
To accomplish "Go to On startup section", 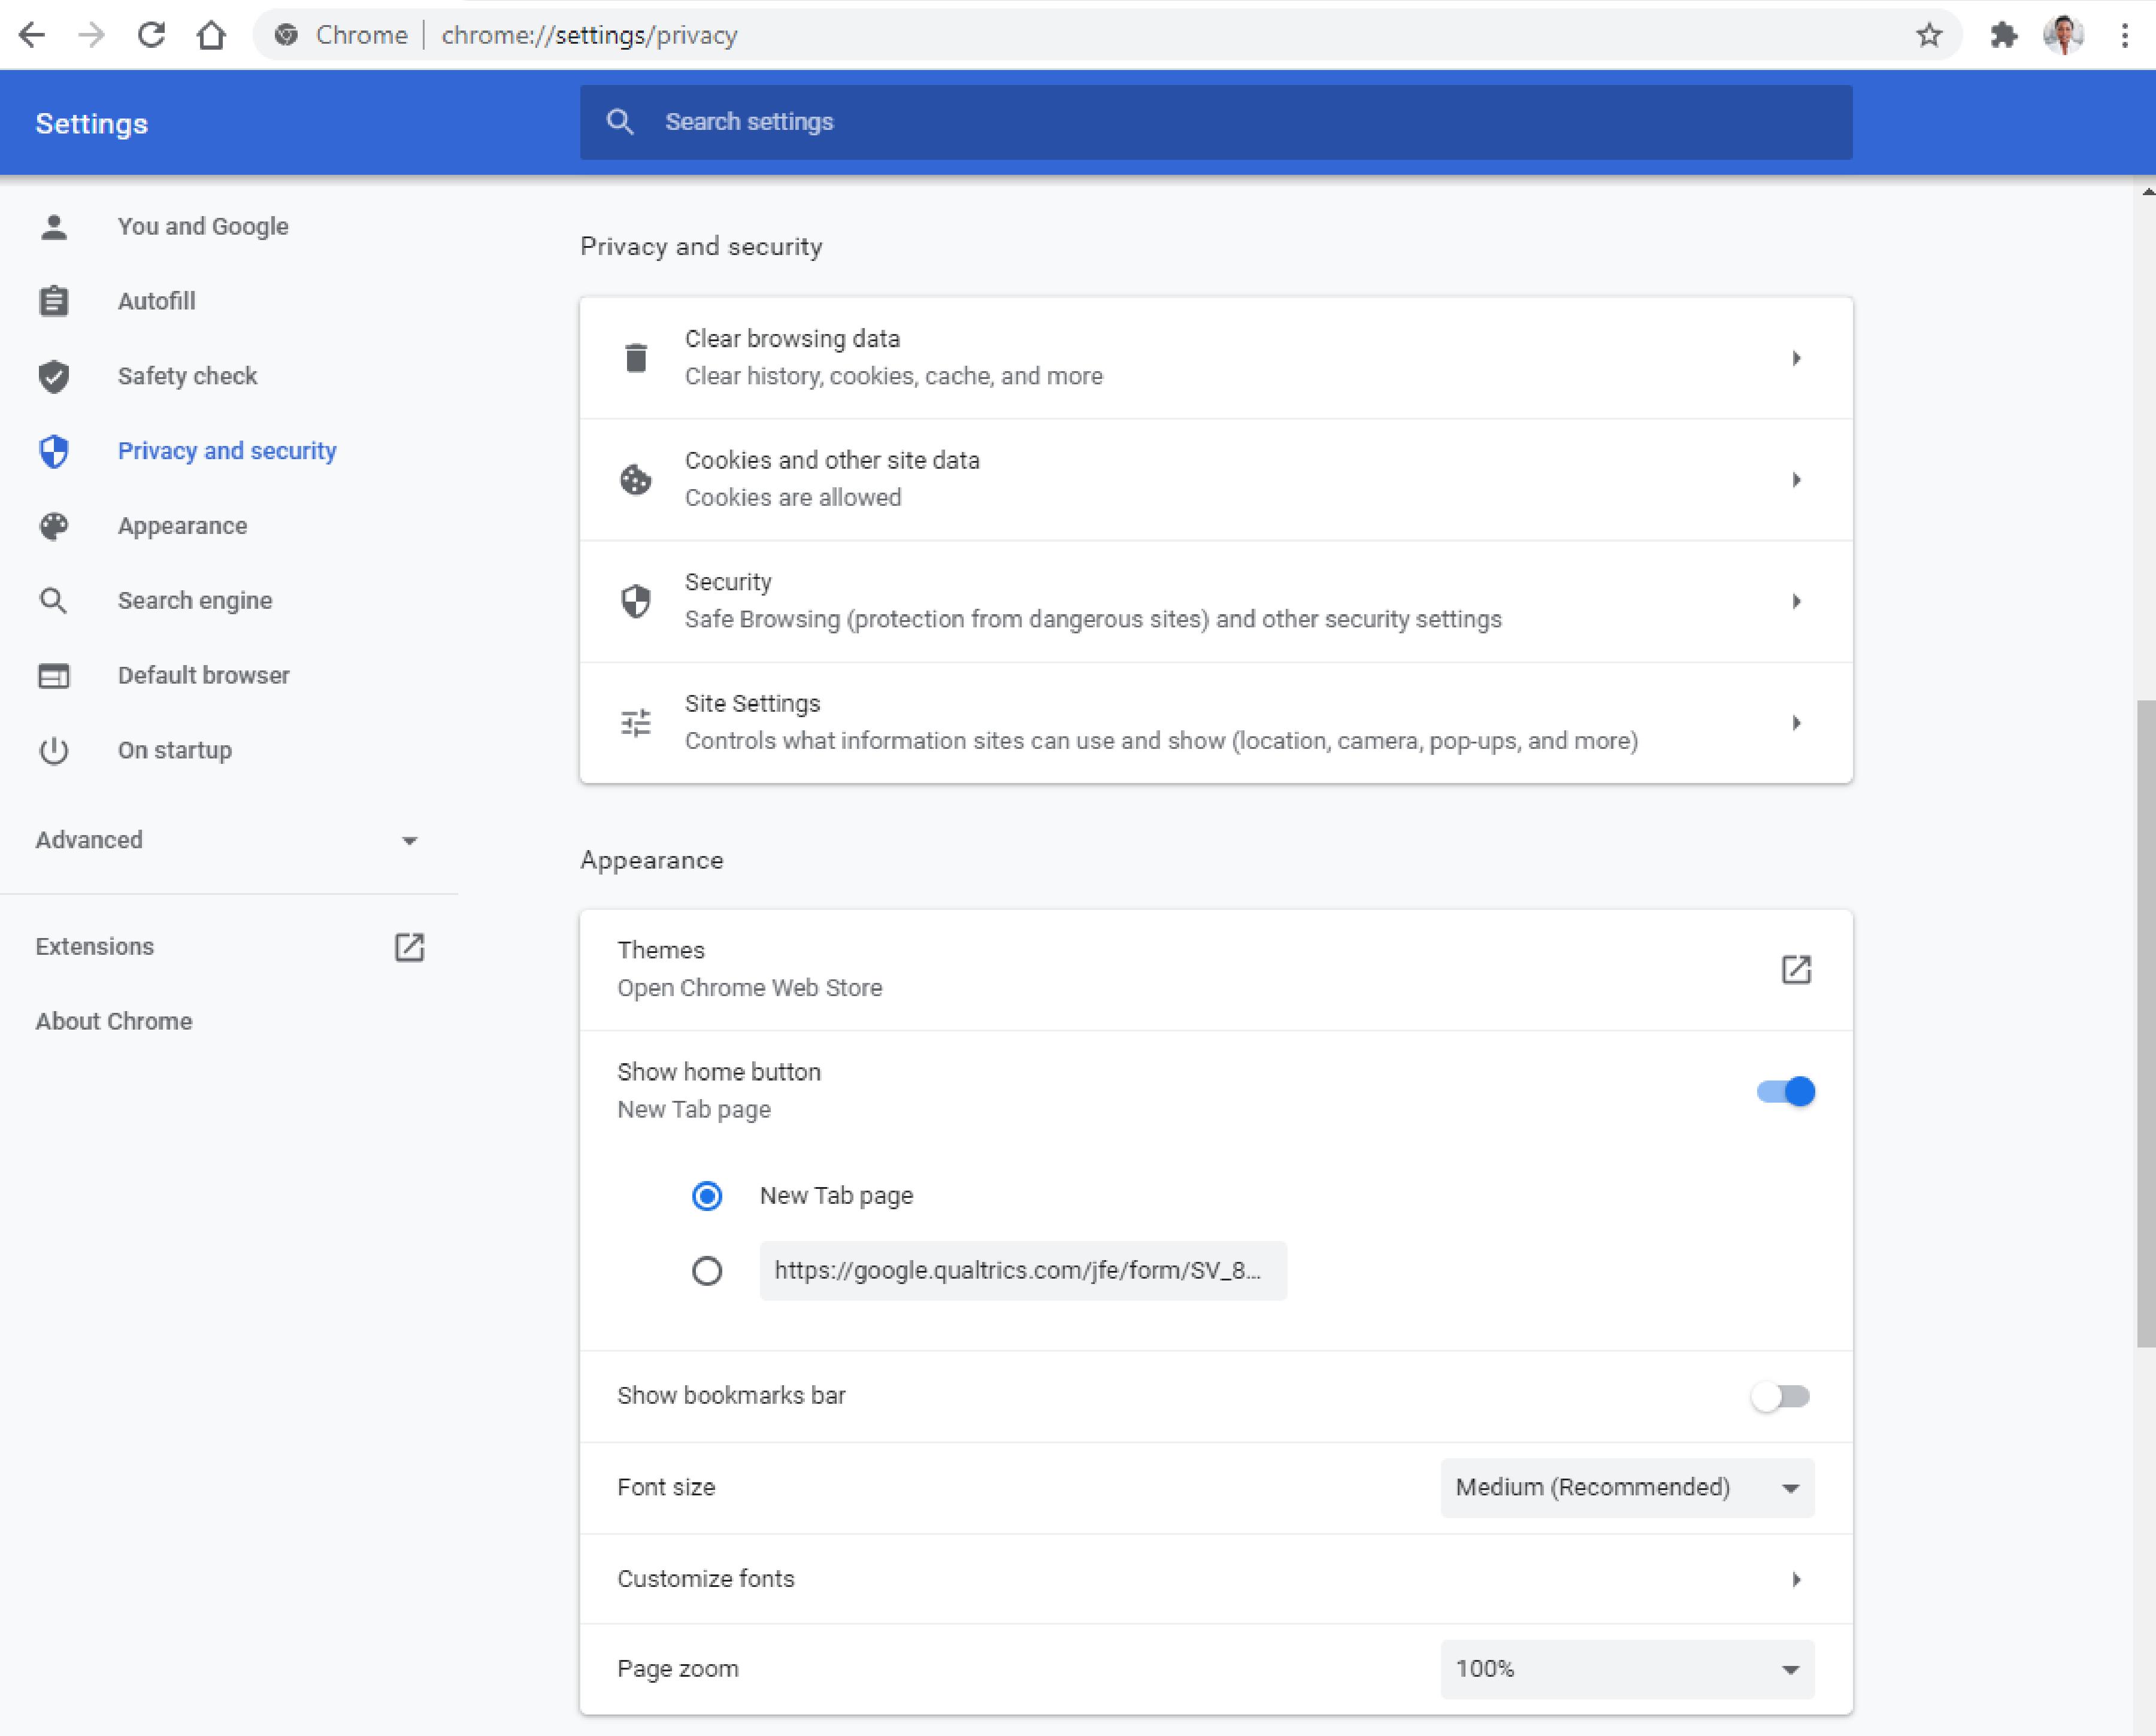I will pos(175,750).
